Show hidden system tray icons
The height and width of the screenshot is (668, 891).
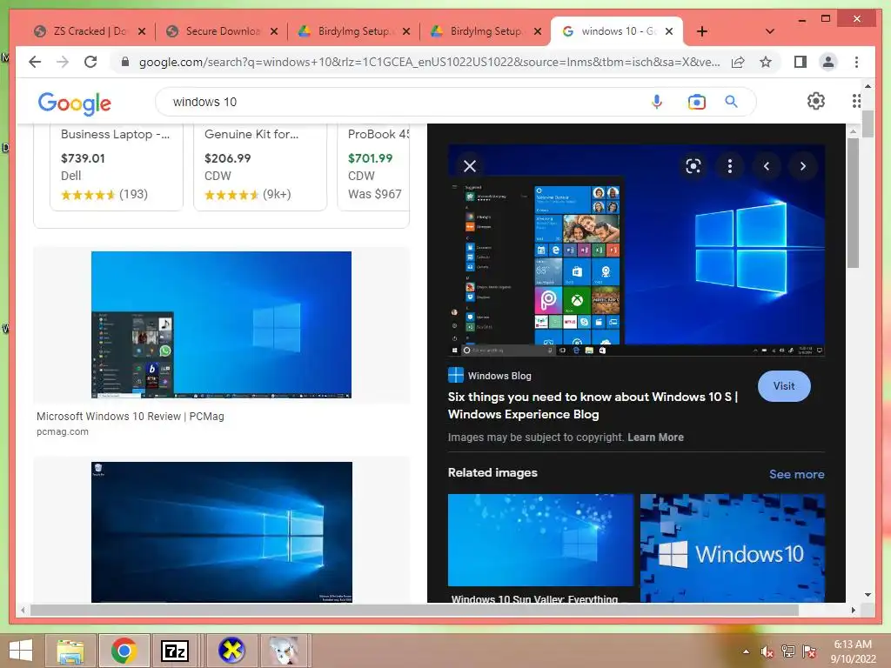click(746, 651)
